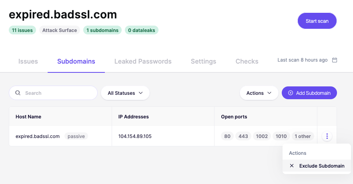Click the Add Subdomain button
The image size is (353, 184).
[309, 93]
